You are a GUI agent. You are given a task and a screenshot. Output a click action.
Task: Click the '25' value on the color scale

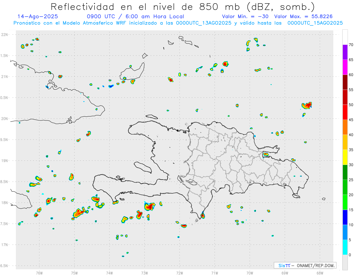coord(351,180)
